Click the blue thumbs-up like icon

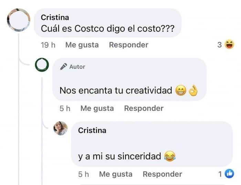[x=229, y=174]
